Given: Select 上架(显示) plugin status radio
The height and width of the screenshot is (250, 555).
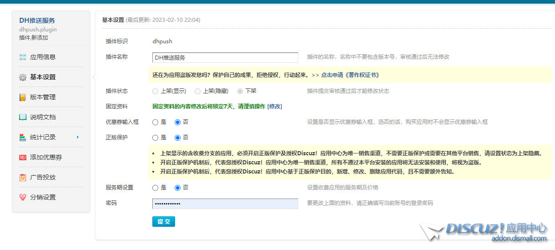Looking at the screenshot, I should (x=156, y=91).
